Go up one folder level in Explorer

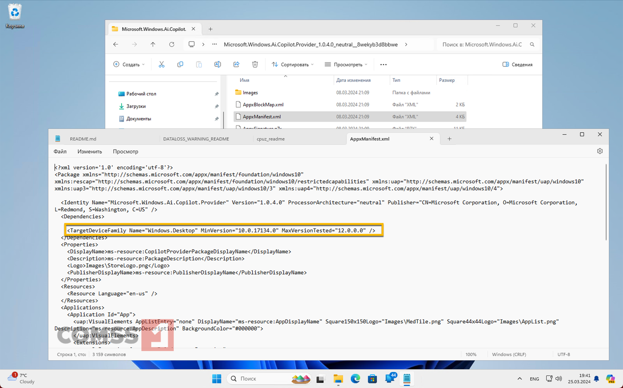click(x=153, y=44)
